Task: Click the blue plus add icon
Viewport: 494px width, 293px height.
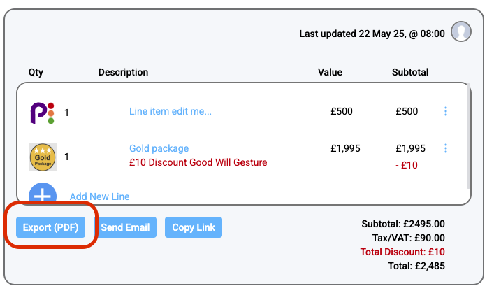Action: 43,194
